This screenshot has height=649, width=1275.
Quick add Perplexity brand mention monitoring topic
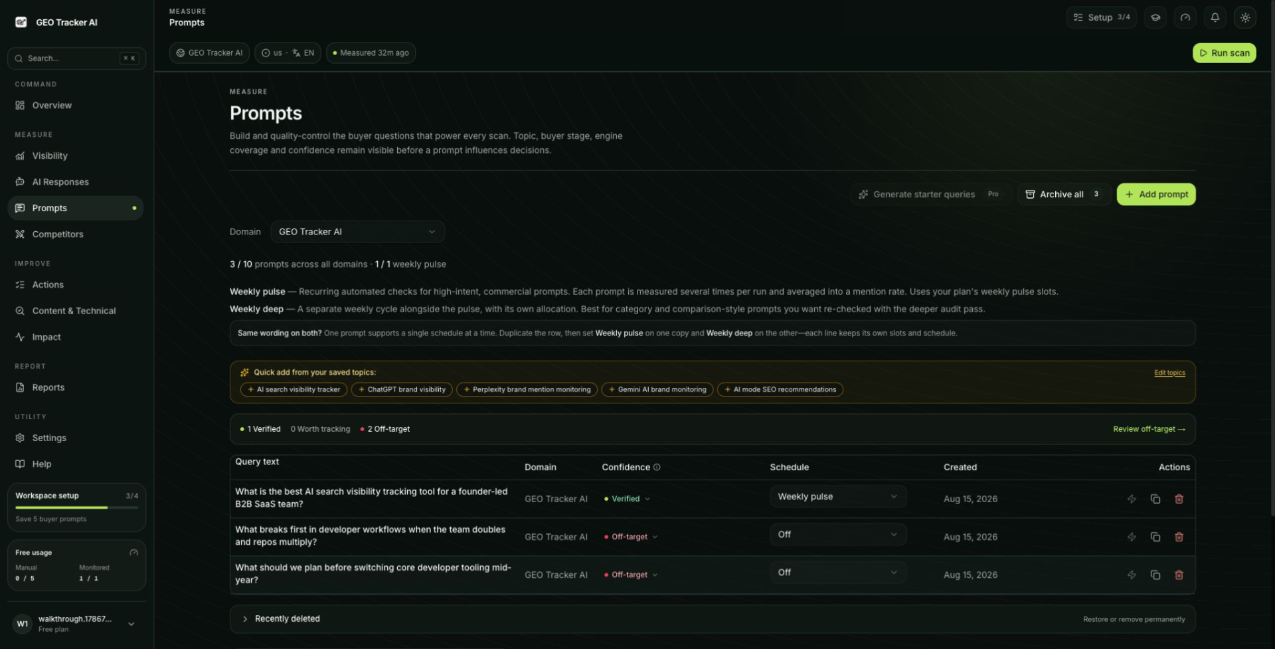pyautogui.click(x=527, y=390)
